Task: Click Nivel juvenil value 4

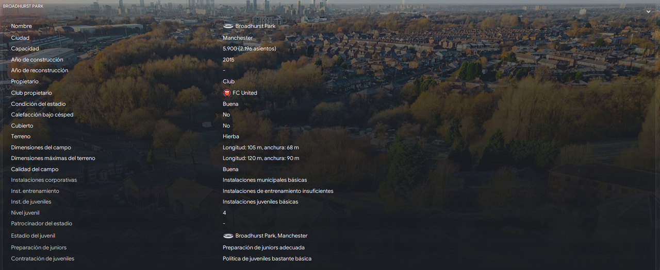Action: point(224,213)
